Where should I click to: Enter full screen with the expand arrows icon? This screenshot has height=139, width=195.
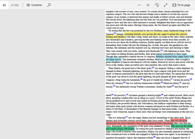coord(166,5)
